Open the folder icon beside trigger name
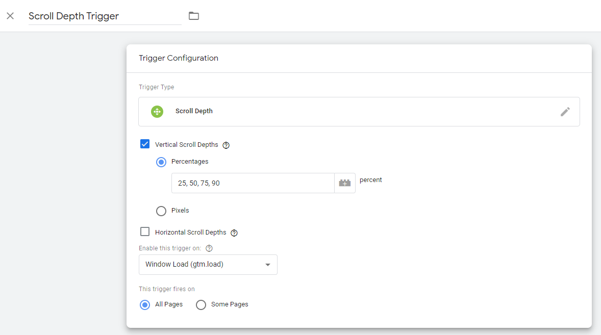Image resolution: width=601 pixels, height=335 pixels. 194,16
